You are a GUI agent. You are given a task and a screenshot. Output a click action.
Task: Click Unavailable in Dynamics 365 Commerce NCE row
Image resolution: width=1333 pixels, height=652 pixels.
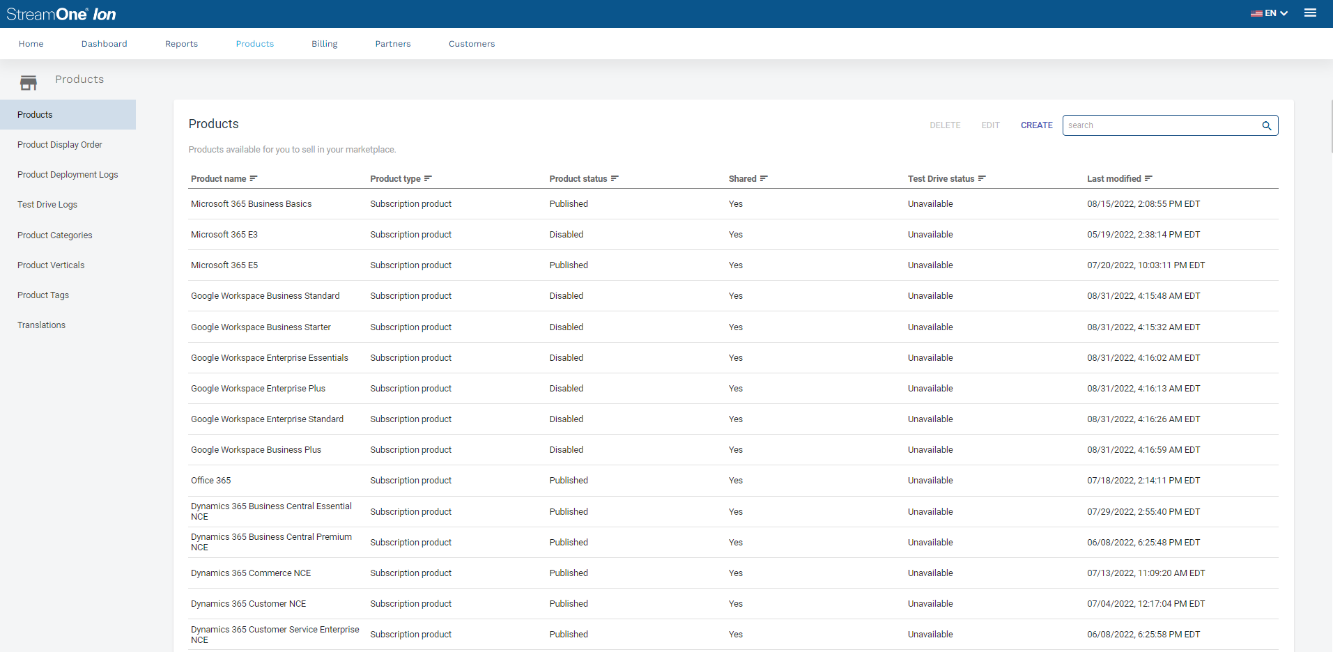(930, 573)
